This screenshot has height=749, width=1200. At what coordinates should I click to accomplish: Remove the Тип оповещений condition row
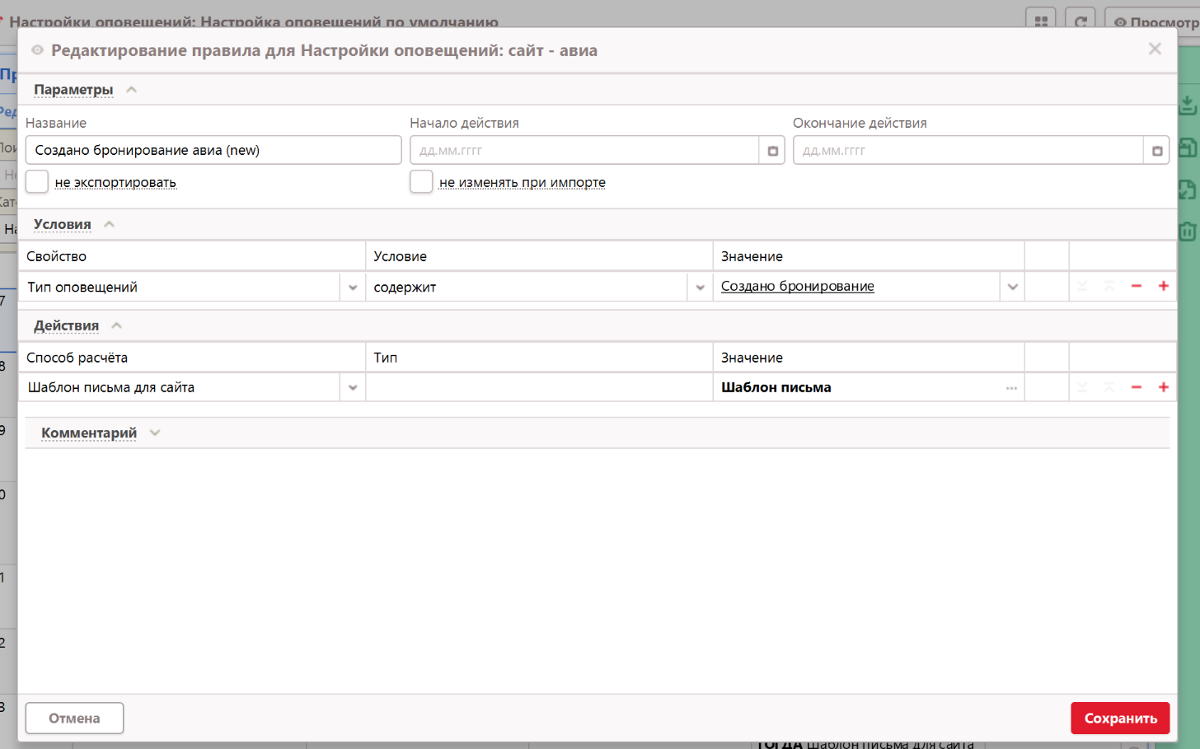pyautogui.click(x=1137, y=286)
